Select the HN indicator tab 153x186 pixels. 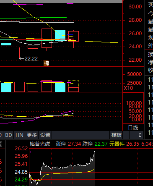pos(19,135)
